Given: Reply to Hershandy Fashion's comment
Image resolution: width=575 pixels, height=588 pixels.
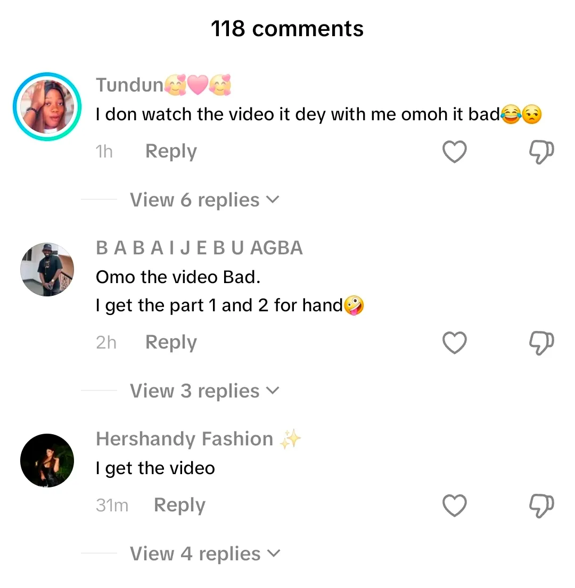Looking at the screenshot, I should (179, 505).
